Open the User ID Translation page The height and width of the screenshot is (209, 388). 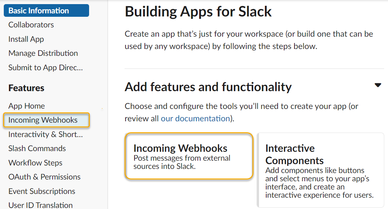tap(40, 205)
